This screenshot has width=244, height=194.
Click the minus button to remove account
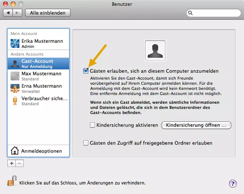point(20,163)
